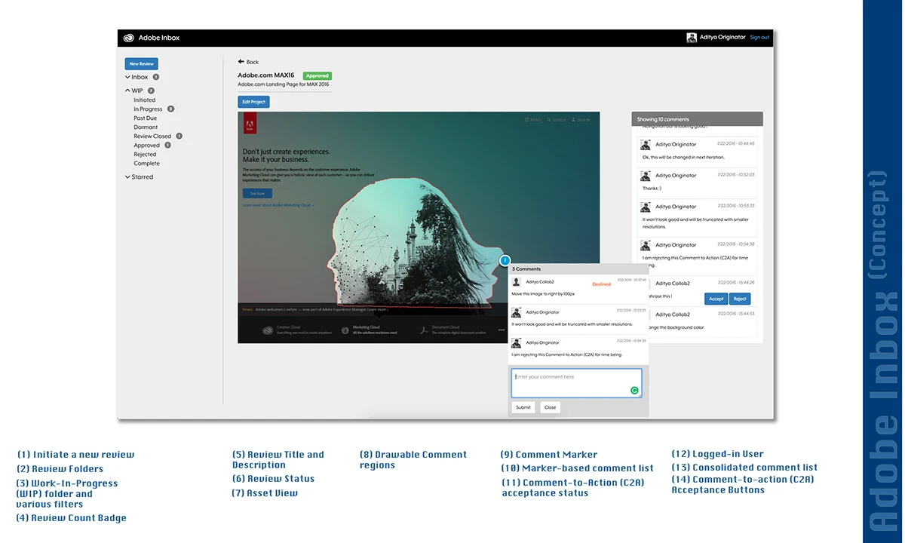
Task: Click the green Grammarly icon in comment box
Action: (634, 391)
